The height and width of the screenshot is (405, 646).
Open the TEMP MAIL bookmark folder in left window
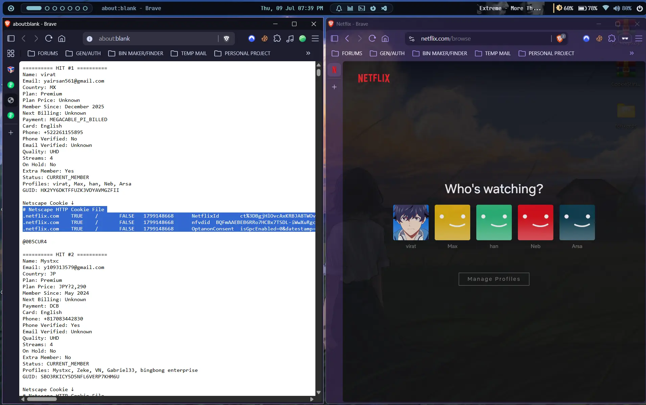[x=189, y=53]
